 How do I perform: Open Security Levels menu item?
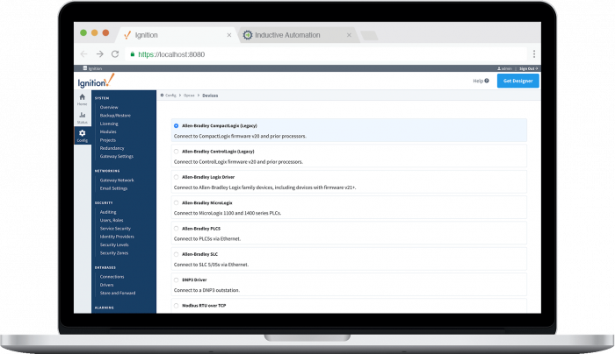pyautogui.click(x=114, y=244)
